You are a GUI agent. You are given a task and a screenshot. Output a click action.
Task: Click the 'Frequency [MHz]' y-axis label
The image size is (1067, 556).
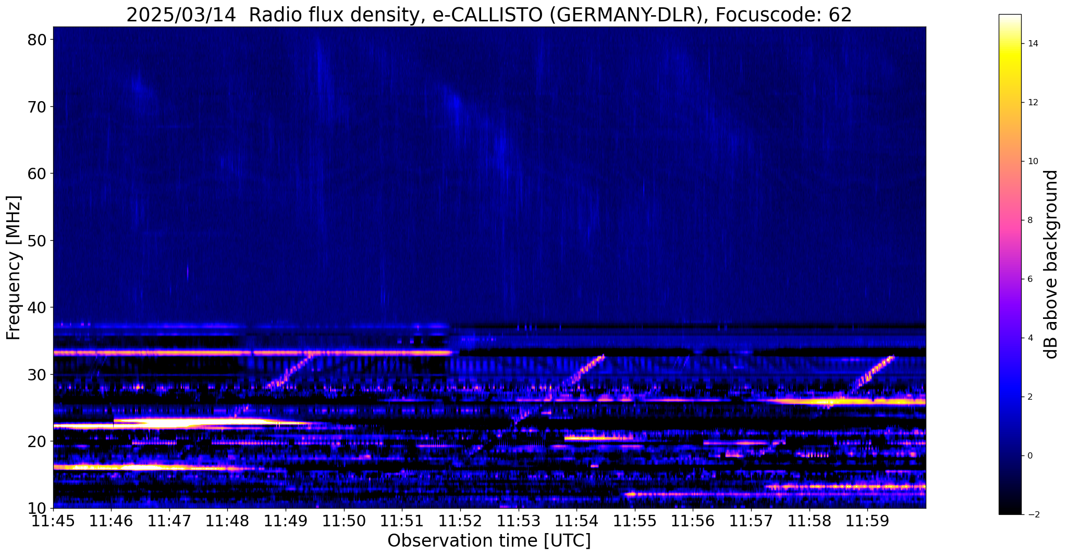pyautogui.click(x=14, y=268)
